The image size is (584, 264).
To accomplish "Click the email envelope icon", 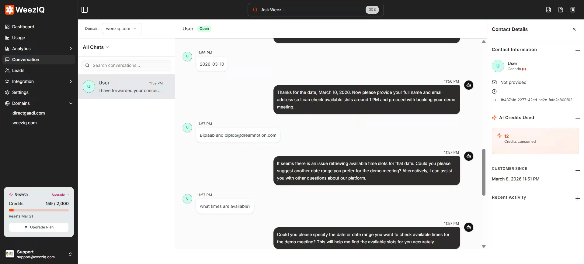I will point(494,82).
